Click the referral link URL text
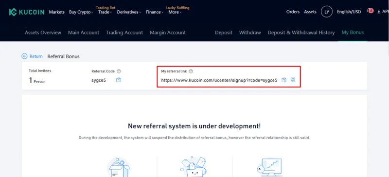The width and height of the screenshot is (389, 177). (219, 80)
